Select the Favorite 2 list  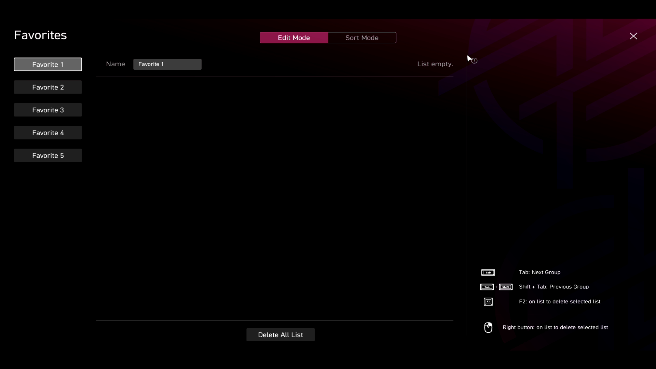coord(48,87)
